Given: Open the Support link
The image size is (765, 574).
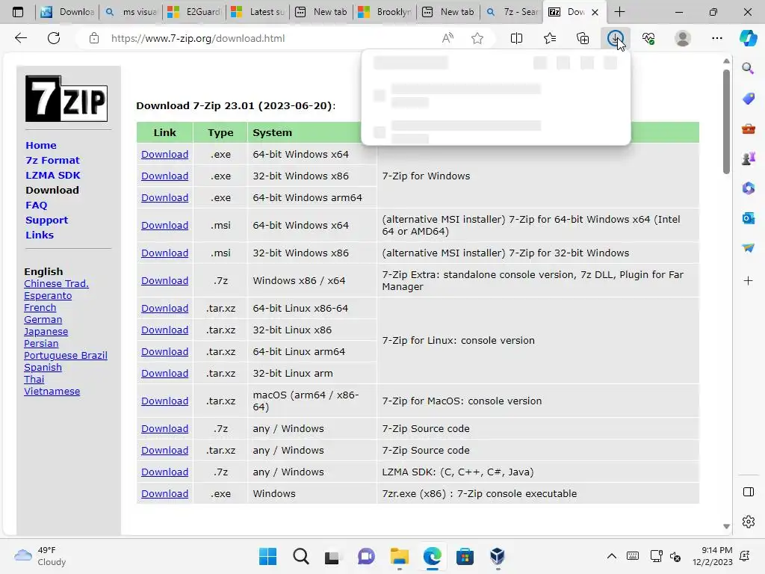Looking at the screenshot, I should point(47,220).
